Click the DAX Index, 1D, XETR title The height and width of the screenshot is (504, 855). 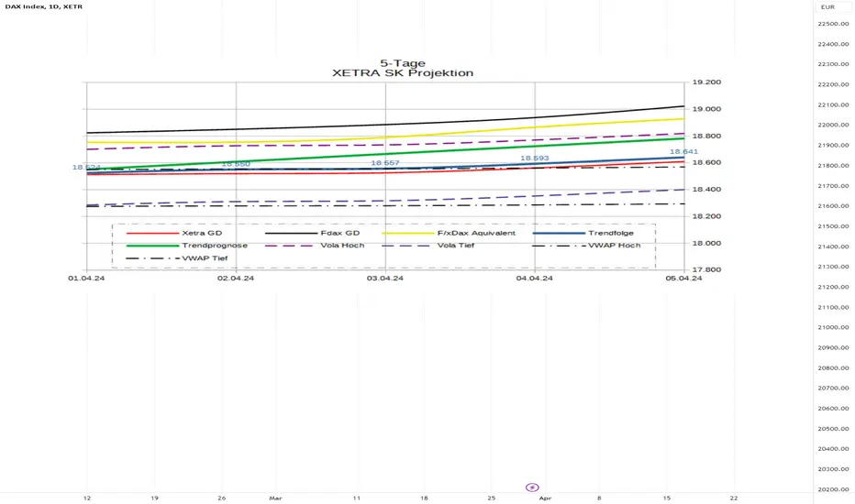point(44,6)
